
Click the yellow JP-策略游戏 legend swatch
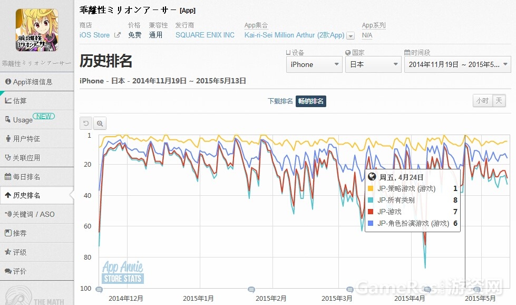[371, 188]
